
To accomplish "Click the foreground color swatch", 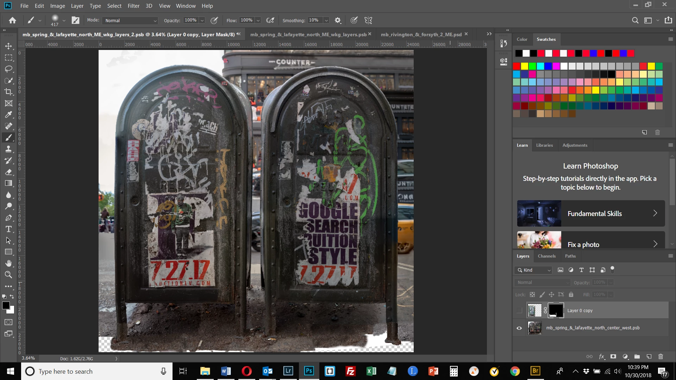I will (x=6, y=305).
